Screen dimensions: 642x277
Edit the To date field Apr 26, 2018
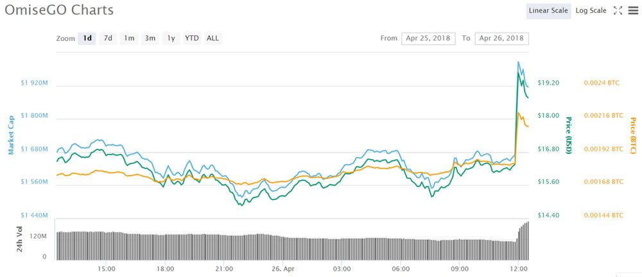point(501,38)
